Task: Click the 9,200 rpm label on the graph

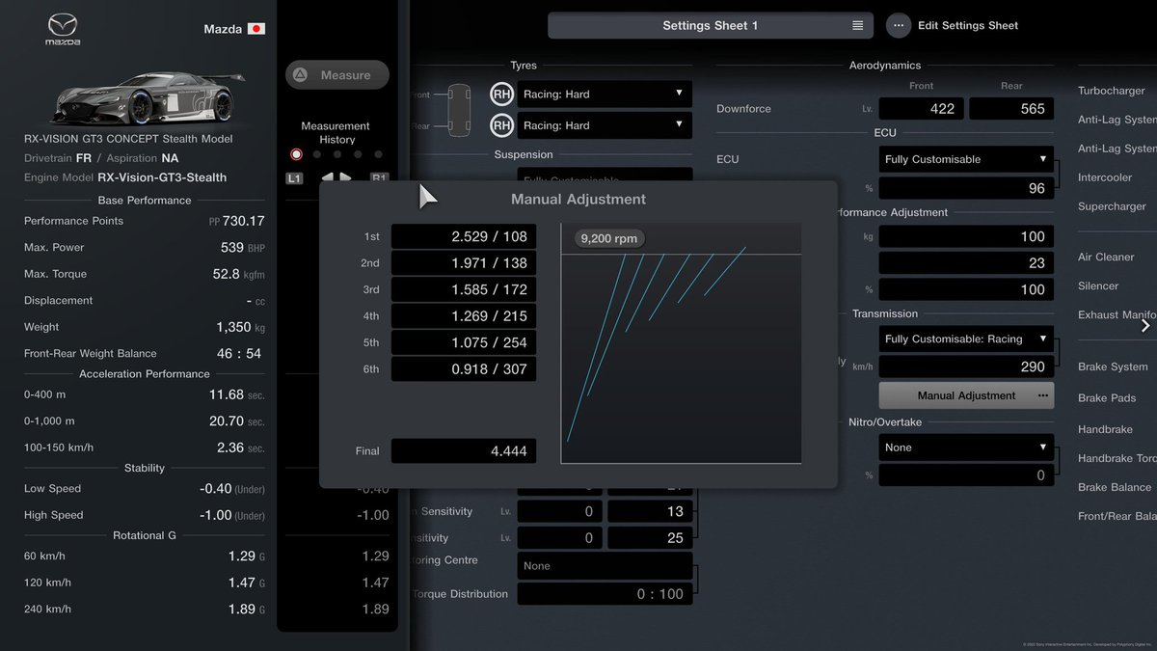Action: coord(608,238)
